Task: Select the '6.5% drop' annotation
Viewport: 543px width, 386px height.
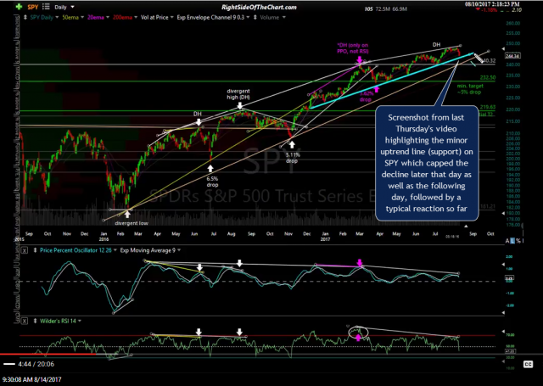Action: click(212, 182)
